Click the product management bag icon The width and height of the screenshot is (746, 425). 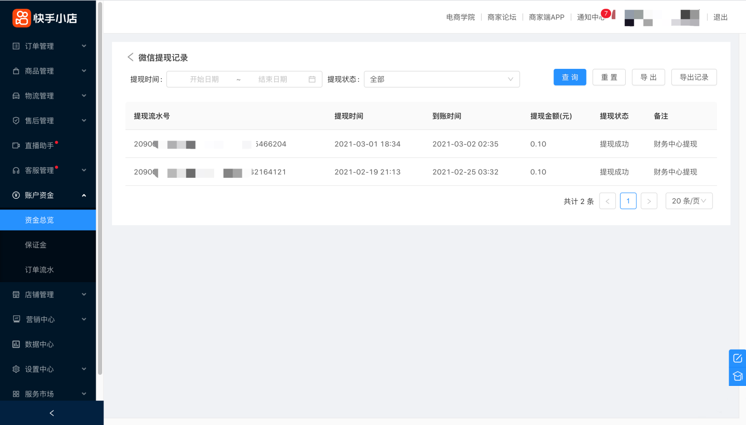coord(16,71)
